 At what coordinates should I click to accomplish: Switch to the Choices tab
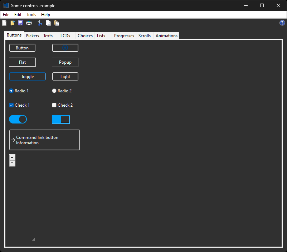pos(85,36)
